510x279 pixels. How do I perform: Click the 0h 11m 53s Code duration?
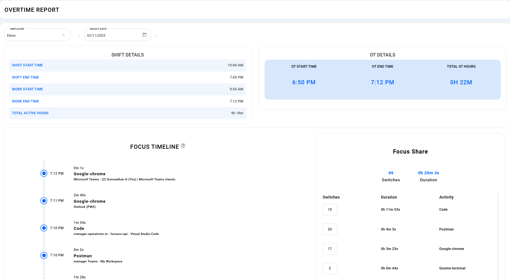[390, 210]
